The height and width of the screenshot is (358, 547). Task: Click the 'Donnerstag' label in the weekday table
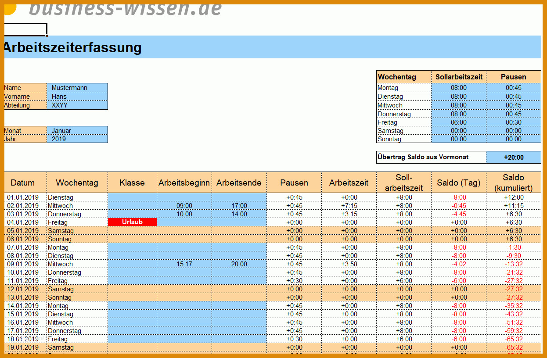point(404,114)
